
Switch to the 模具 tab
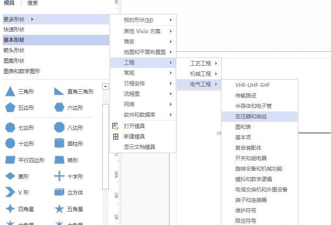pos(9,3)
